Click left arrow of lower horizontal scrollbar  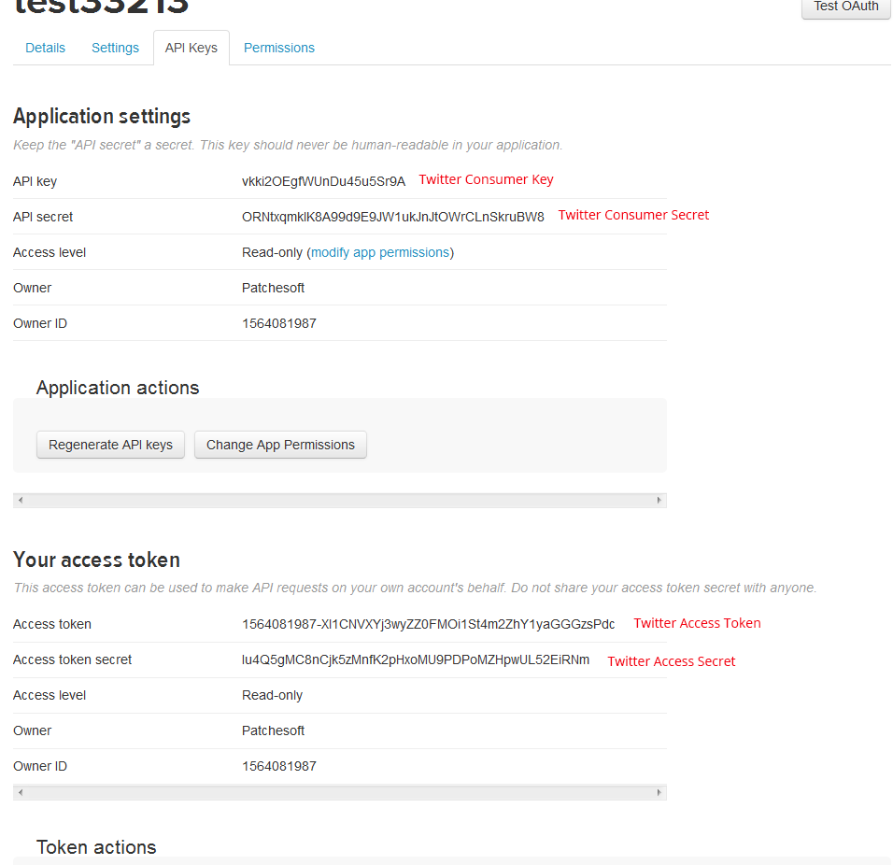coord(21,793)
